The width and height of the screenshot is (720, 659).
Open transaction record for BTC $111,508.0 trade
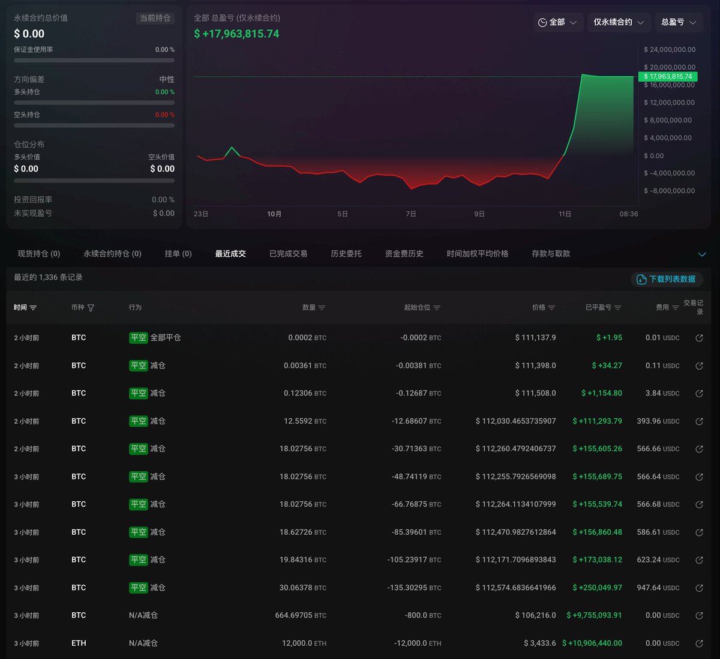coord(699,393)
